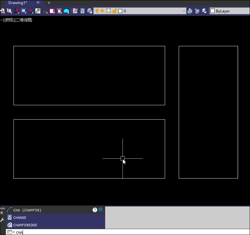250x235 pixels.
Task: Click the red-bordered white sheet icon
Action: click(x=52, y=11)
